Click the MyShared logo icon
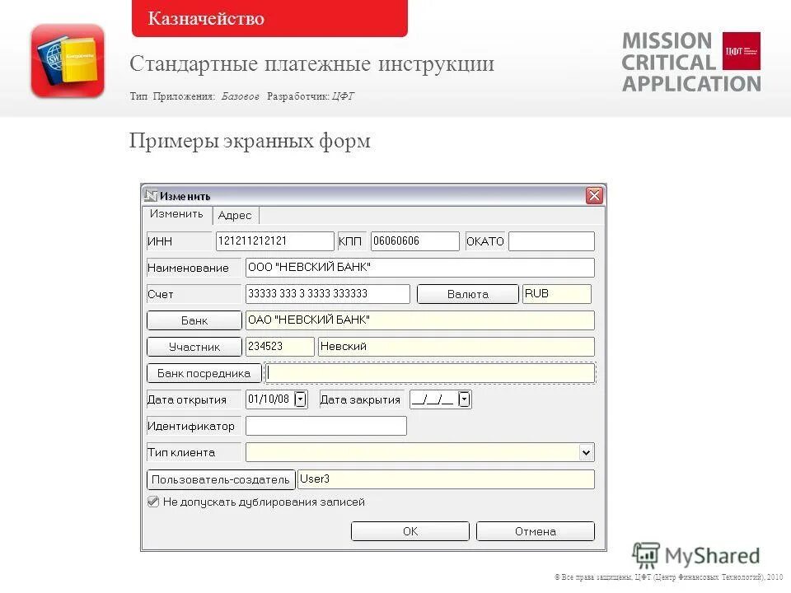Viewport: 791px width, 593px height. pos(648,554)
